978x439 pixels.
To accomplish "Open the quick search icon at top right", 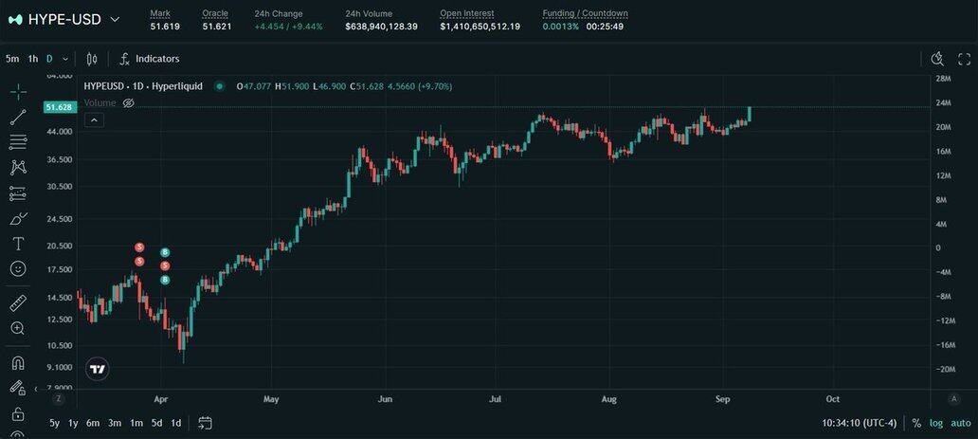I will pos(937,60).
